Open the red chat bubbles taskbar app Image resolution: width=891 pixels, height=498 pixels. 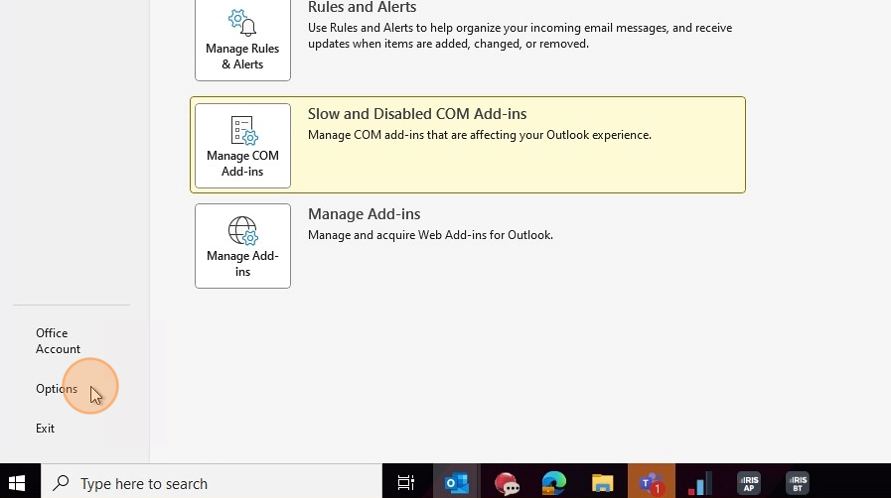click(x=507, y=484)
